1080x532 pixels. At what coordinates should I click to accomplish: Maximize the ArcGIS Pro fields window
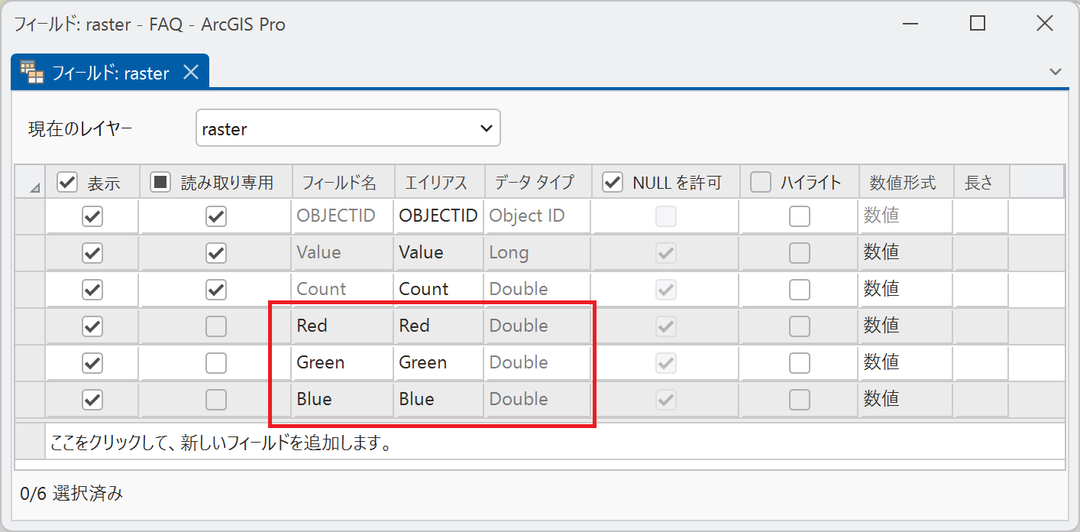click(x=977, y=24)
